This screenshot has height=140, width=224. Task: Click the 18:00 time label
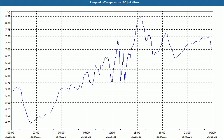point(162,133)
